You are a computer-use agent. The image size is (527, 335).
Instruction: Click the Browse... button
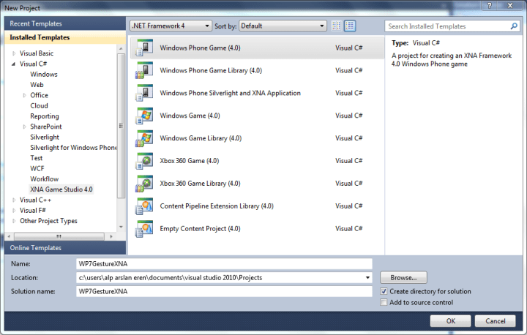click(403, 278)
